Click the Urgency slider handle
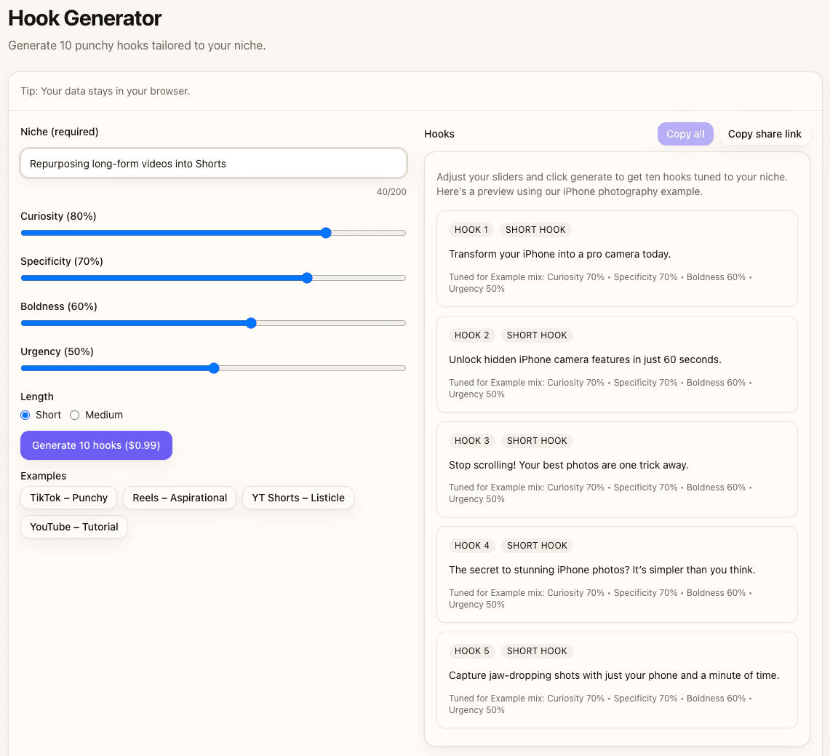The width and height of the screenshot is (830, 756). (x=214, y=368)
